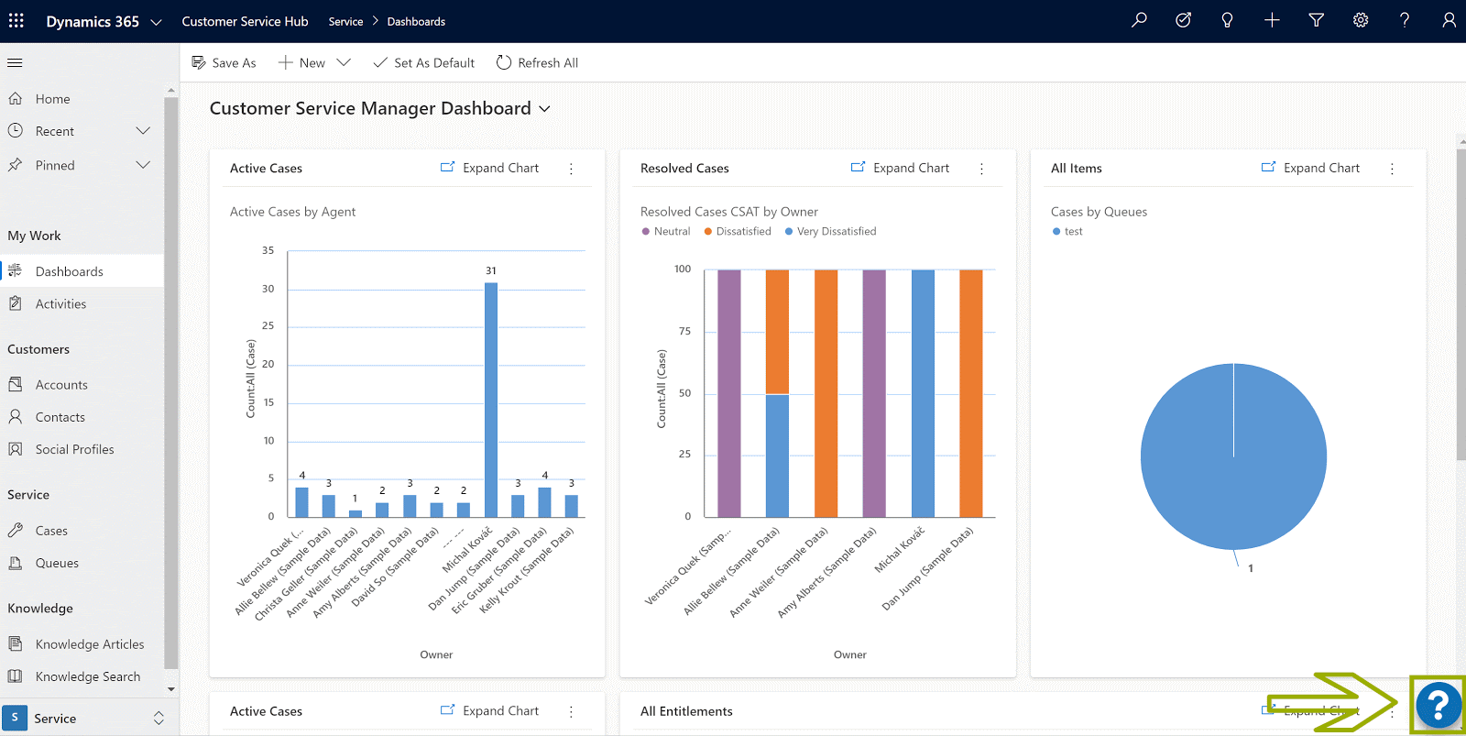The width and height of the screenshot is (1466, 736).
Task: Expand Chart for bottom Active Cases
Action: tap(490, 710)
